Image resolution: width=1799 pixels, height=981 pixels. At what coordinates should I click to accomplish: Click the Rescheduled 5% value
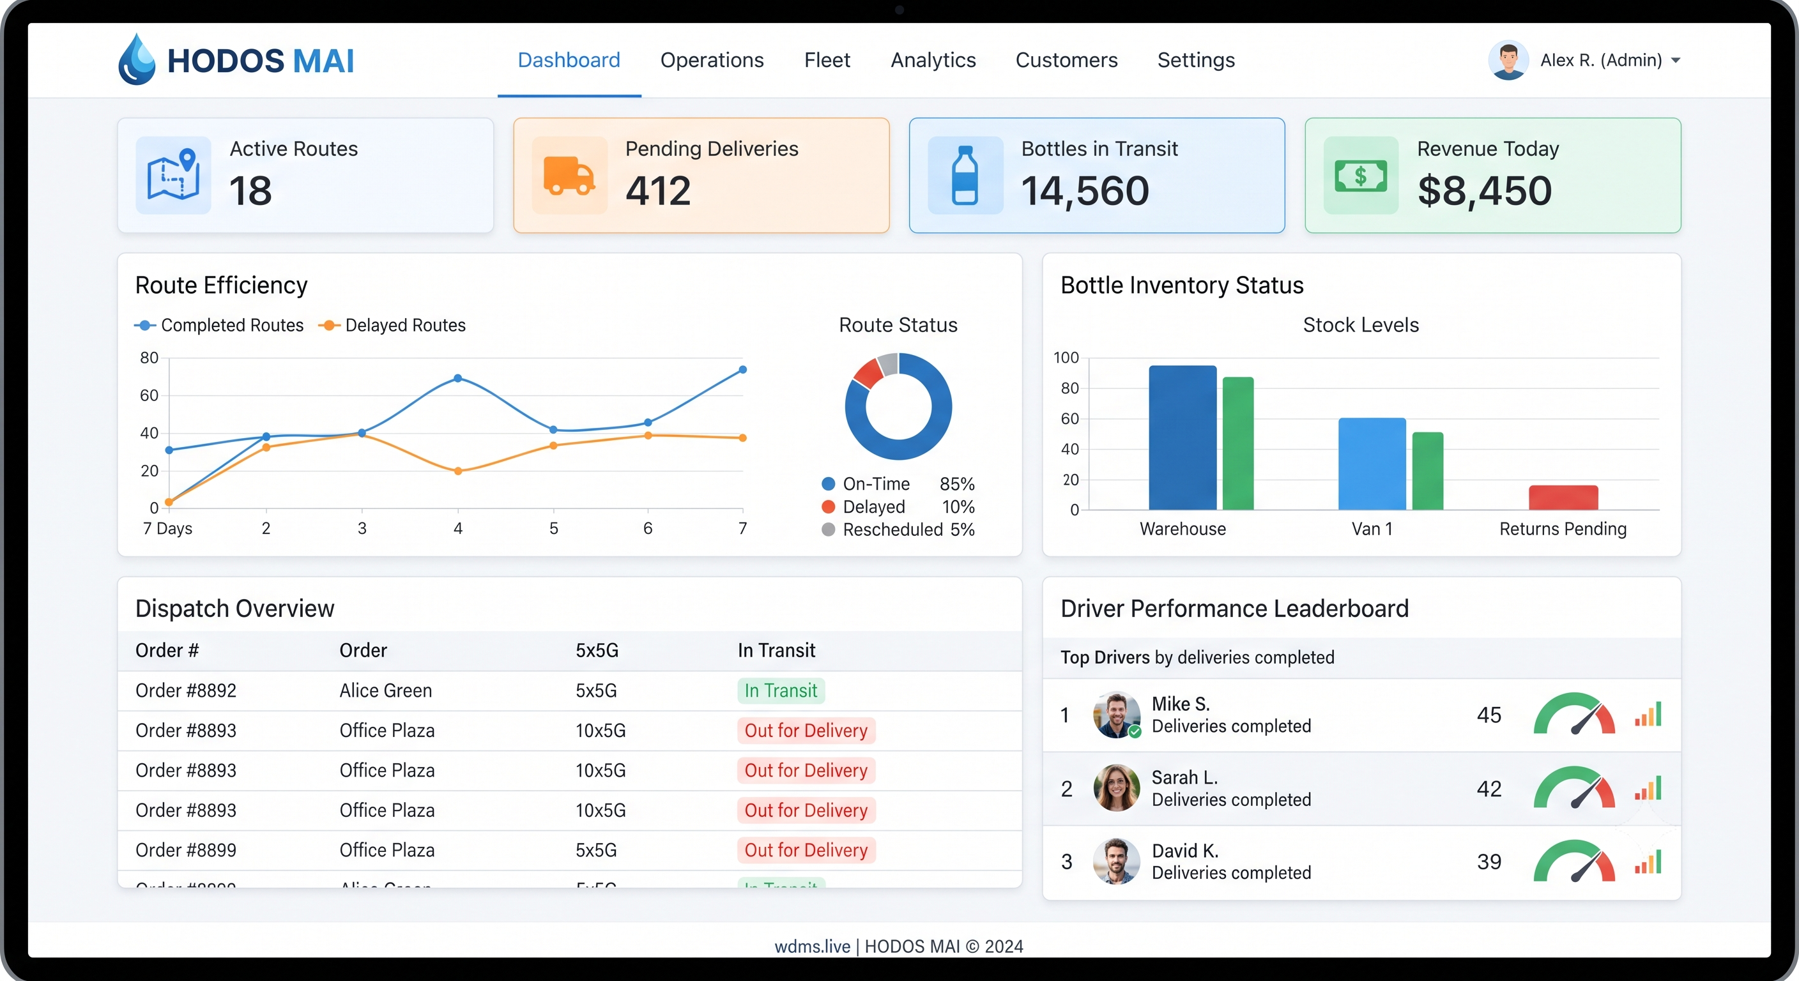962,530
